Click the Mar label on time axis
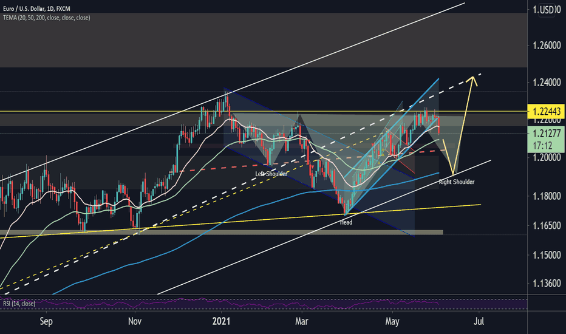The image size is (566, 334). [x=302, y=321]
